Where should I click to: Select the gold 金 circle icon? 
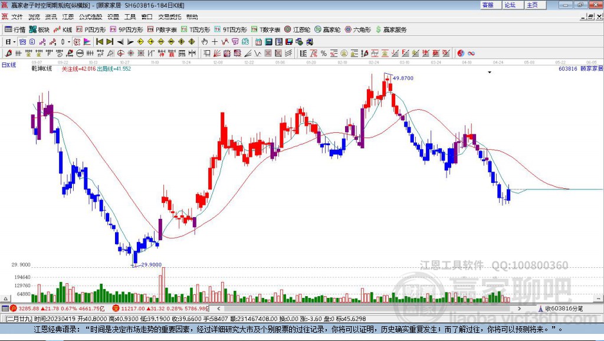[x=344, y=53]
